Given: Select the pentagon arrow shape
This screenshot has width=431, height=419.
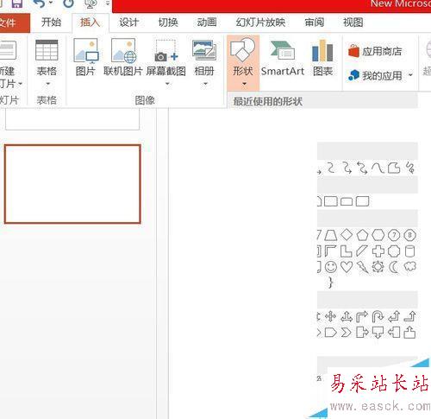Looking at the screenshot, I should tap(331, 333).
